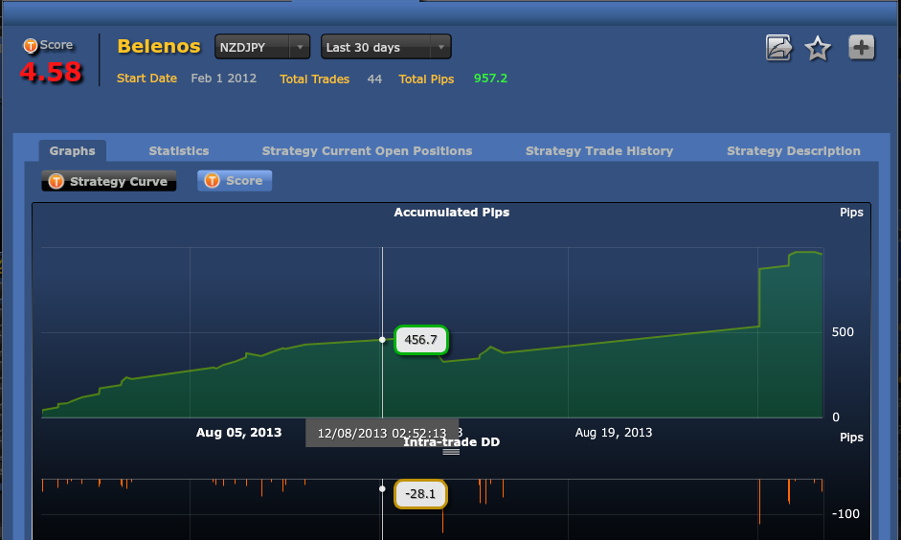
Task: Mark strategy as favorite with star icon
Action: coord(818,48)
